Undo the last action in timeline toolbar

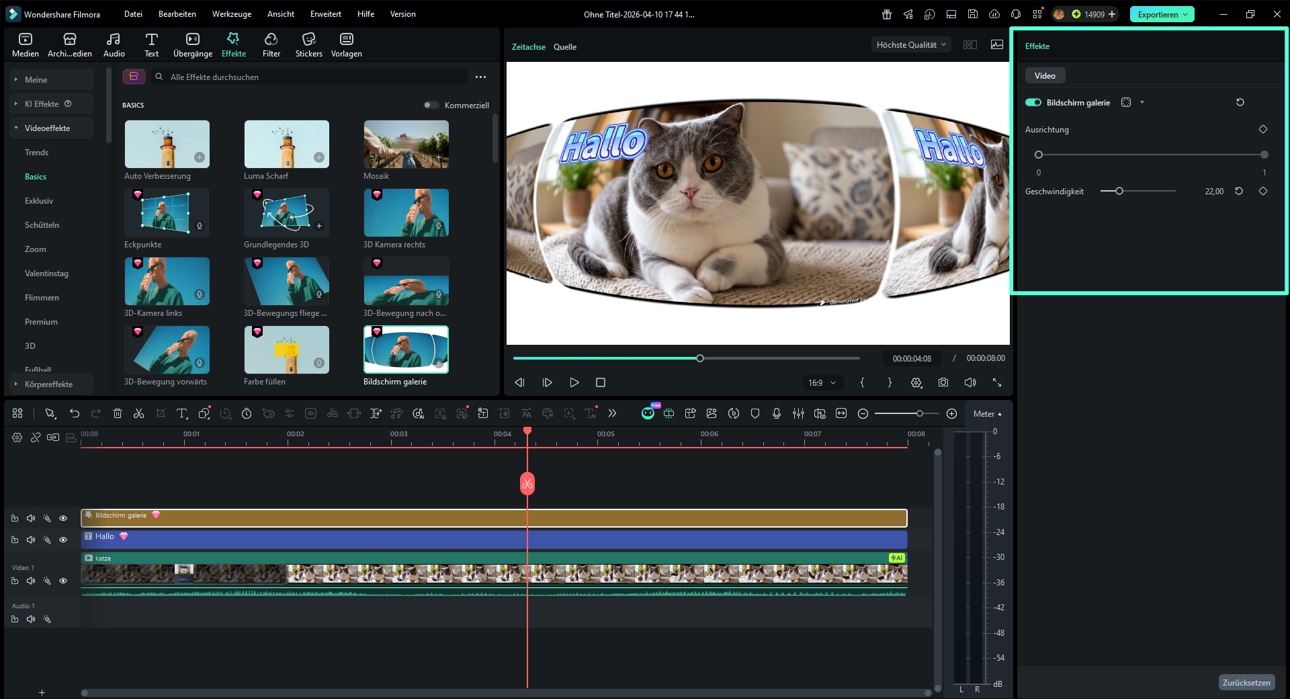(x=75, y=413)
